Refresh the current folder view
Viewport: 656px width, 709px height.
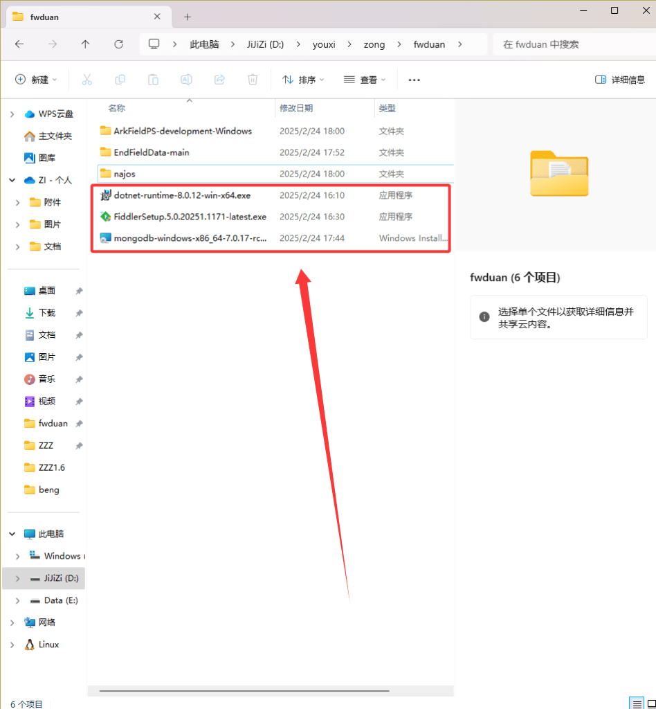(118, 44)
